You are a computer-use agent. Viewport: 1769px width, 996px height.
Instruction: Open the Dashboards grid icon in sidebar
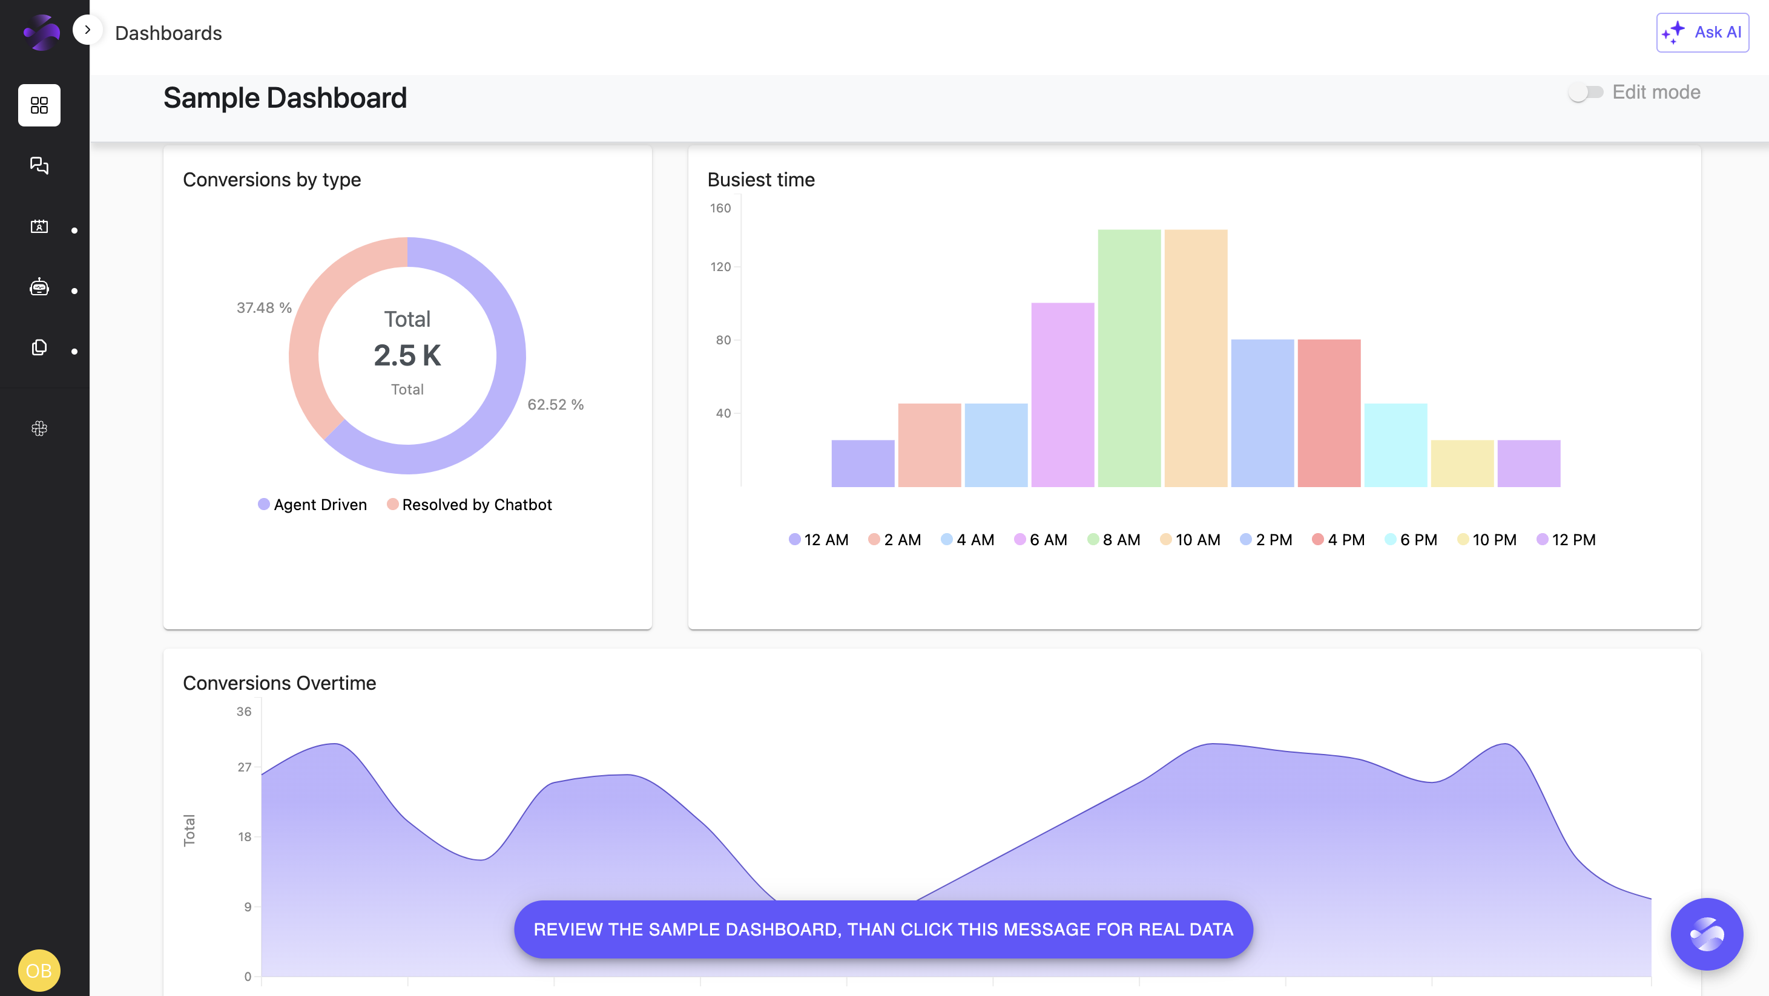point(39,105)
